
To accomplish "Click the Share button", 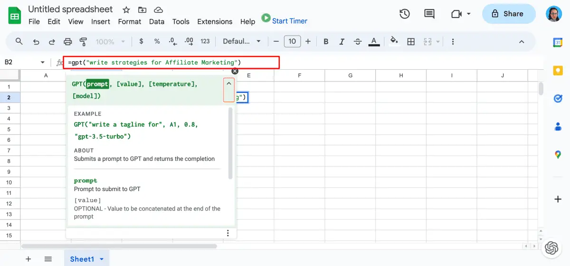I will tap(509, 14).
